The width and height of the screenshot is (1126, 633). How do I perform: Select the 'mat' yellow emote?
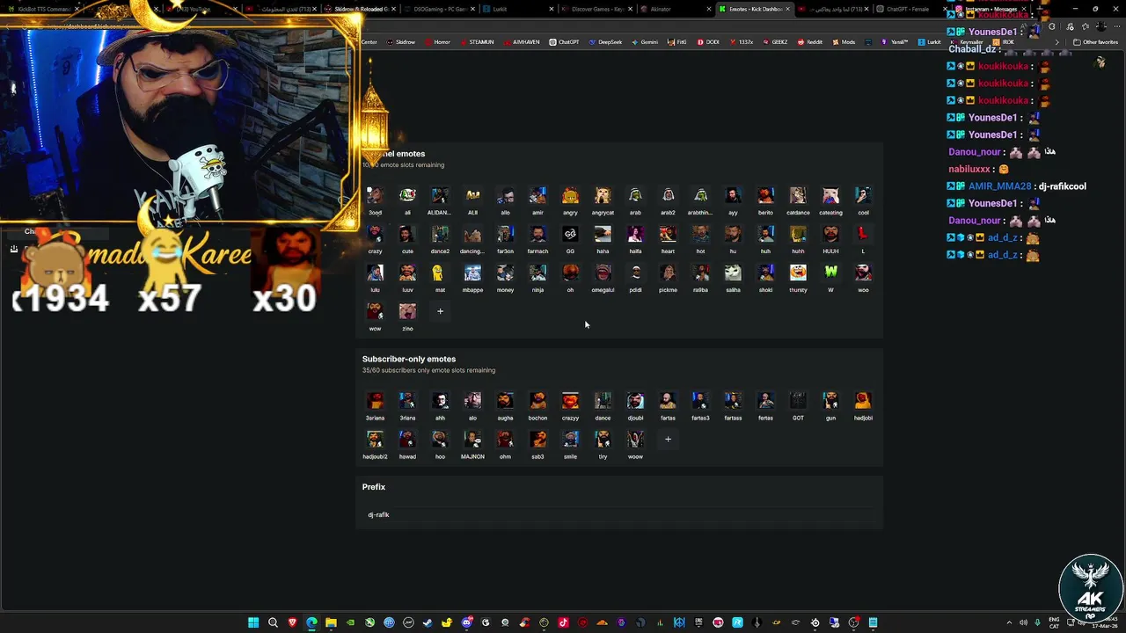pos(440,273)
